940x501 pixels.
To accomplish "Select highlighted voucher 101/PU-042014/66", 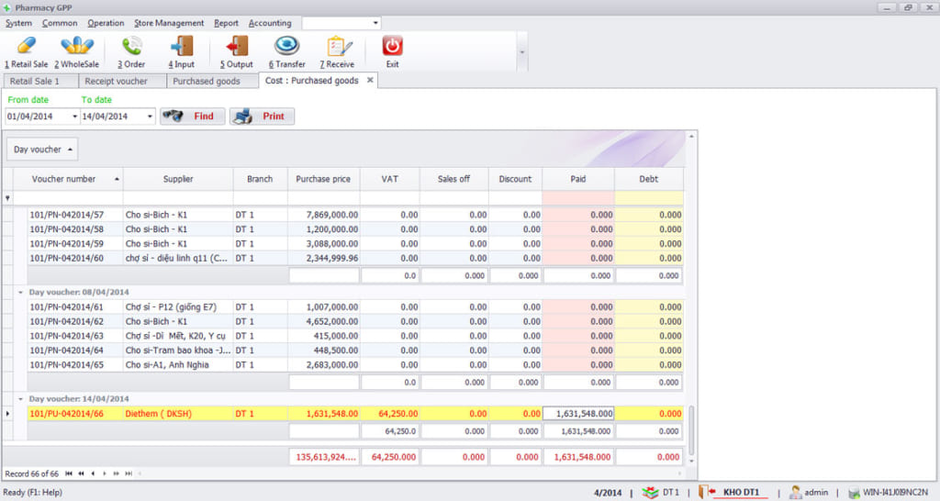I will point(355,414).
